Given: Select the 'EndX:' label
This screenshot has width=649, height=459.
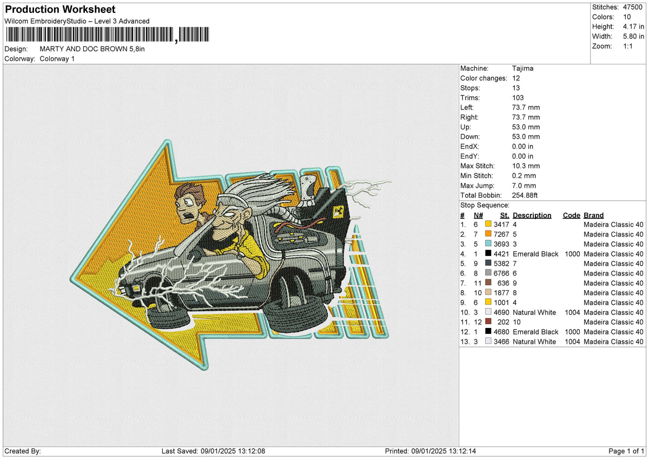Looking at the screenshot, I should [x=469, y=146].
